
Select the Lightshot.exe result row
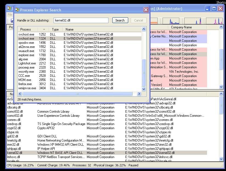point(80,63)
